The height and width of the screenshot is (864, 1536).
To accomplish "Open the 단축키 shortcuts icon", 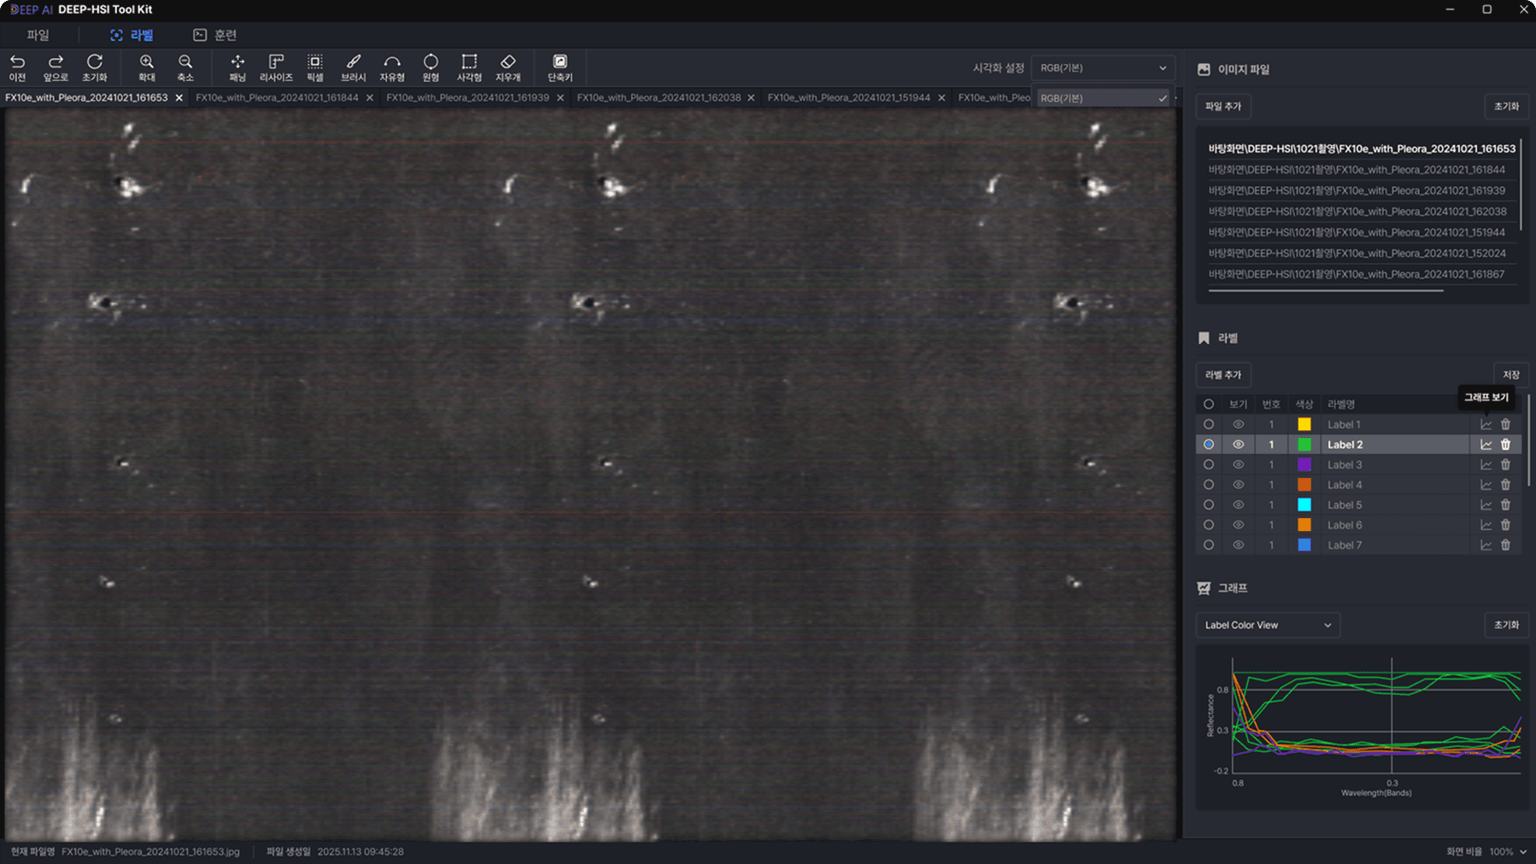I will [560, 67].
